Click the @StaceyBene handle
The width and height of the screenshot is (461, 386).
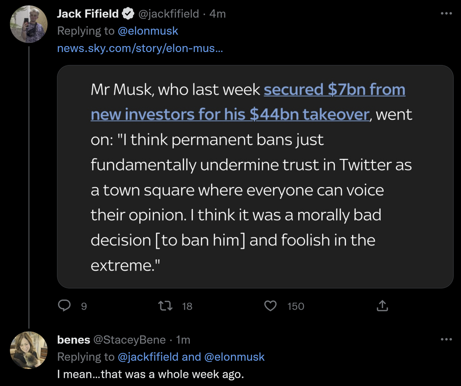coord(130,340)
